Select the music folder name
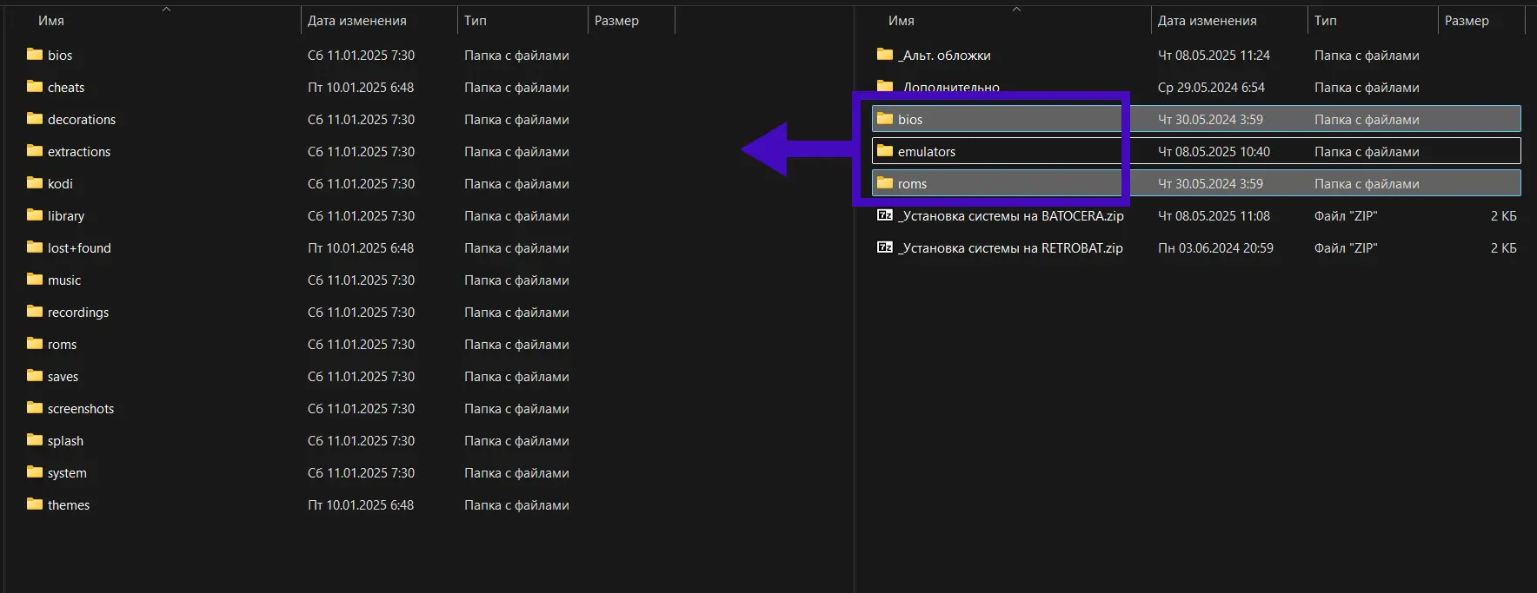The height and width of the screenshot is (593, 1537). (x=64, y=280)
